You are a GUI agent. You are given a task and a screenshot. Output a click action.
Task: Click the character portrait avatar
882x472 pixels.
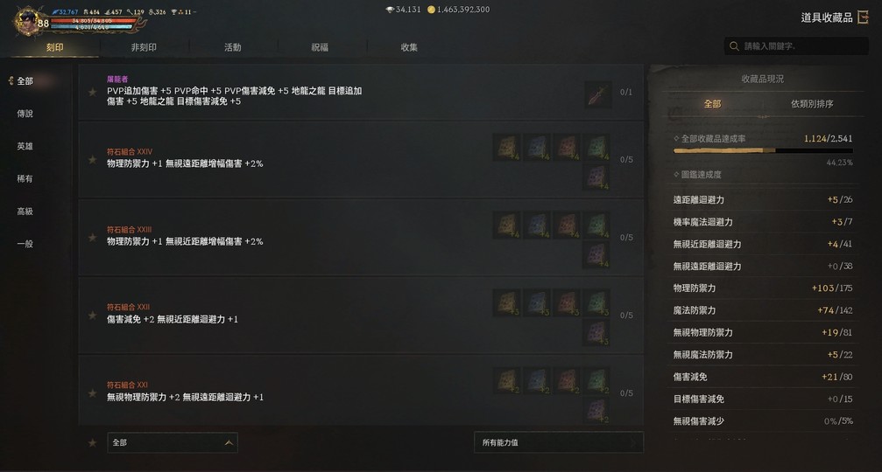tap(27, 21)
